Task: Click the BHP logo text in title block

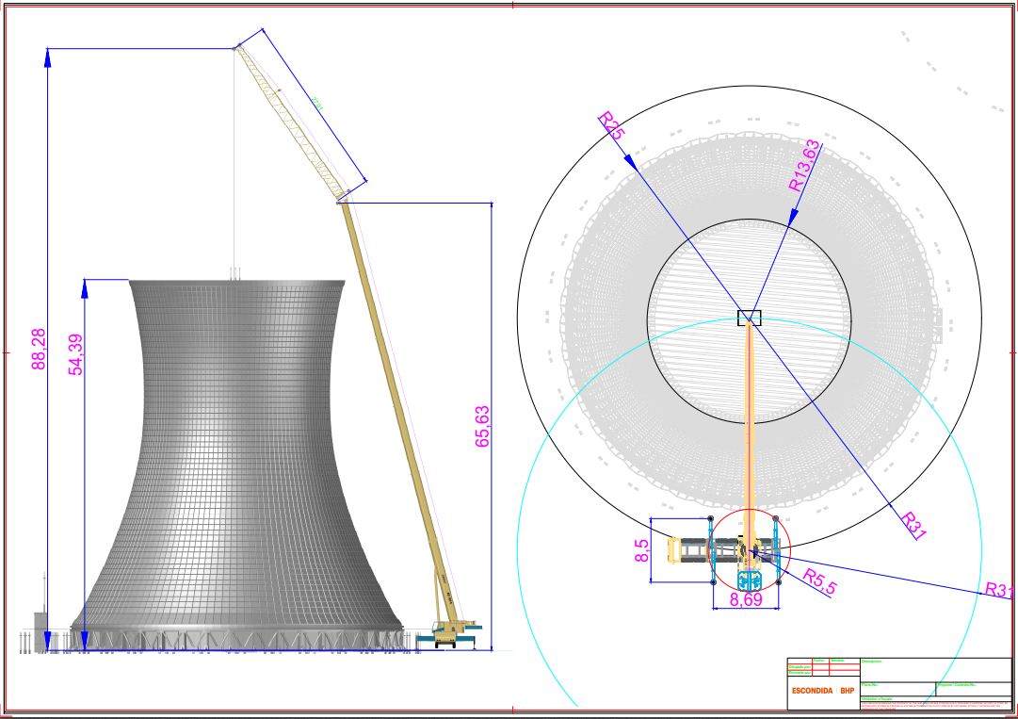Action: (x=848, y=691)
